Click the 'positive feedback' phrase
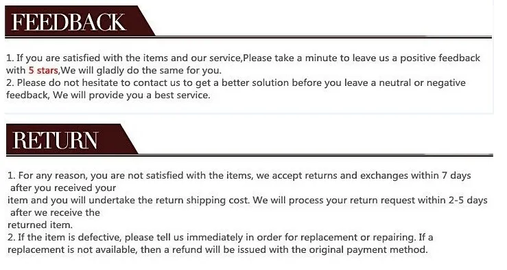Viewport: 507px width, 270px height. click(x=440, y=58)
